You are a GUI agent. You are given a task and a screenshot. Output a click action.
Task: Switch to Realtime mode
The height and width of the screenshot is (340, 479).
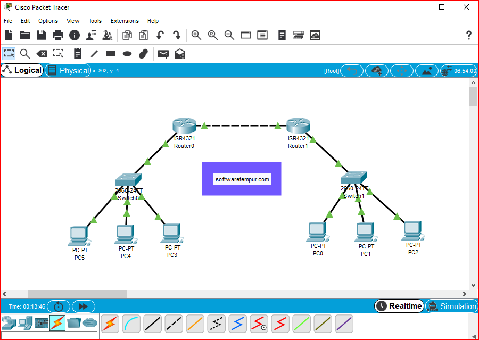pos(399,306)
